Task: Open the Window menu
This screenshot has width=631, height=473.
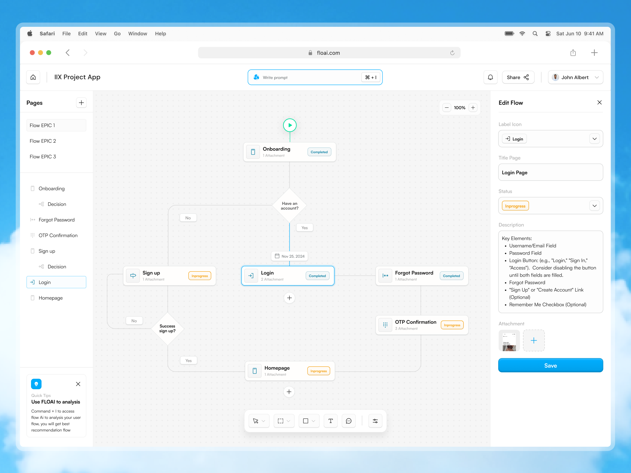Action: (x=138, y=34)
